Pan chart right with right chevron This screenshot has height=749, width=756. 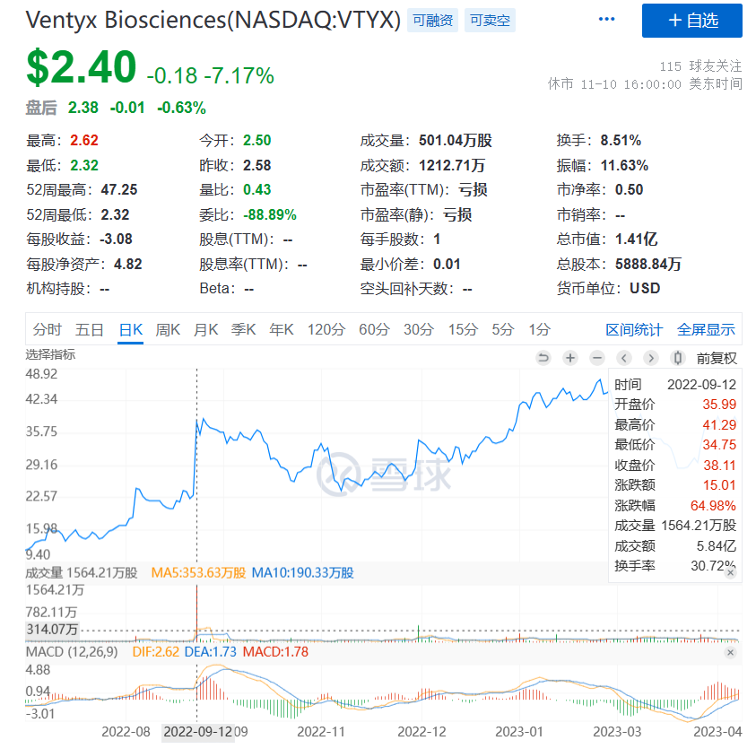(651, 358)
